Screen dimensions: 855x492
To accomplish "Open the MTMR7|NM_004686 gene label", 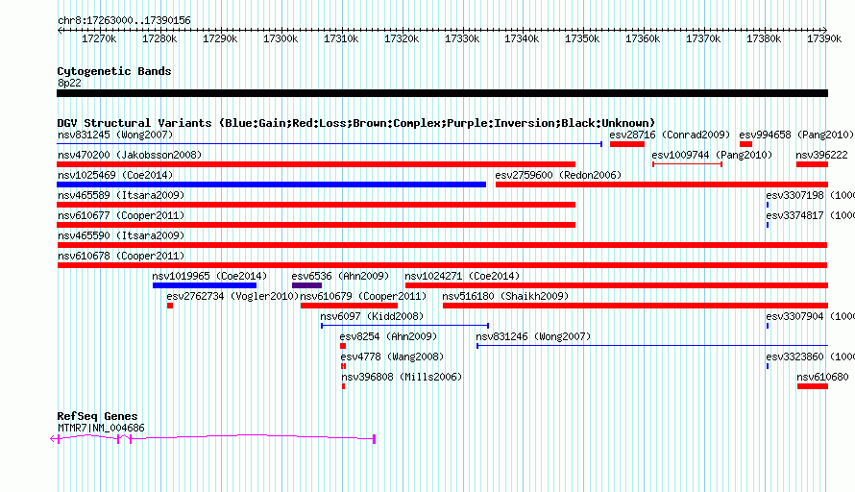I will pos(101,429).
